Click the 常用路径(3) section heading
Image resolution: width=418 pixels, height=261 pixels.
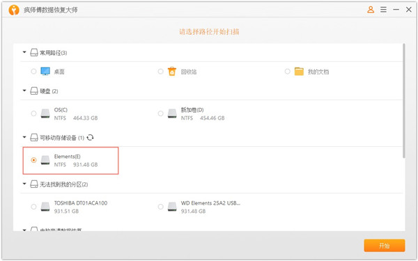pyautogui.click(x=54, y=53)
